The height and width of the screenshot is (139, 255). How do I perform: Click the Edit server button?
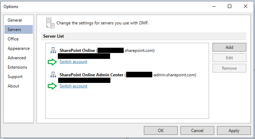coord(229,58)
